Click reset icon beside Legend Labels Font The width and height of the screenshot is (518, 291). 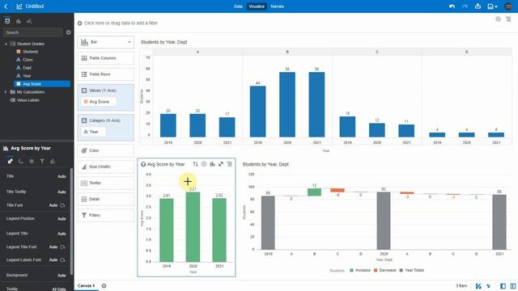tap(62, 260)
